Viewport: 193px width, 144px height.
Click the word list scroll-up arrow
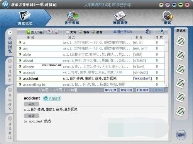click(x=166, y=41)
